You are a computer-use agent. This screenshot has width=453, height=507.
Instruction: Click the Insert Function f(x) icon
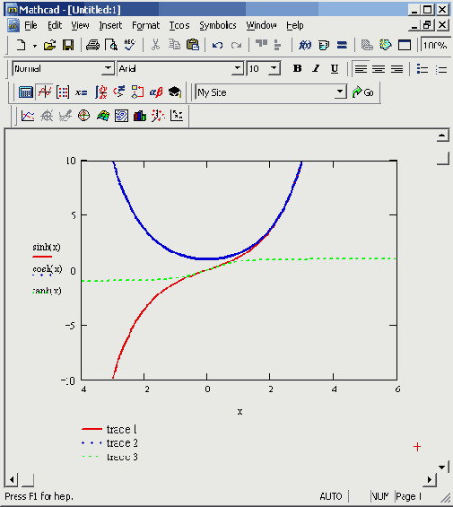305,45
